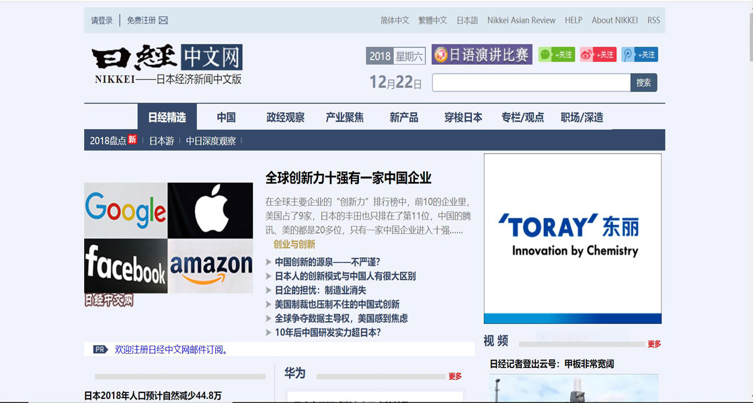753x403 pixels.
Task: Open the HELP link
Action: pyautogui.click(x=573, y=20)
